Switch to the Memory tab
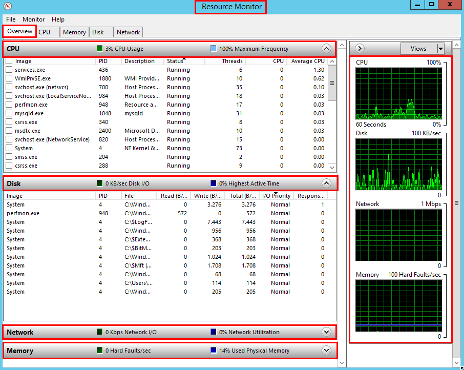This screenshot has width=464, height=370. (x=74, y=32)
